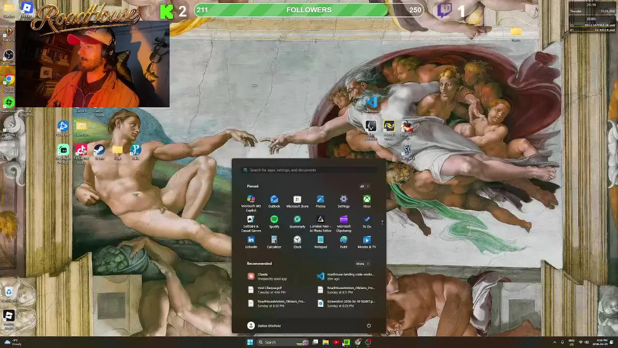Open Microsoft Clipchamp
Screen dimensions: 618x348
point(343,224)
